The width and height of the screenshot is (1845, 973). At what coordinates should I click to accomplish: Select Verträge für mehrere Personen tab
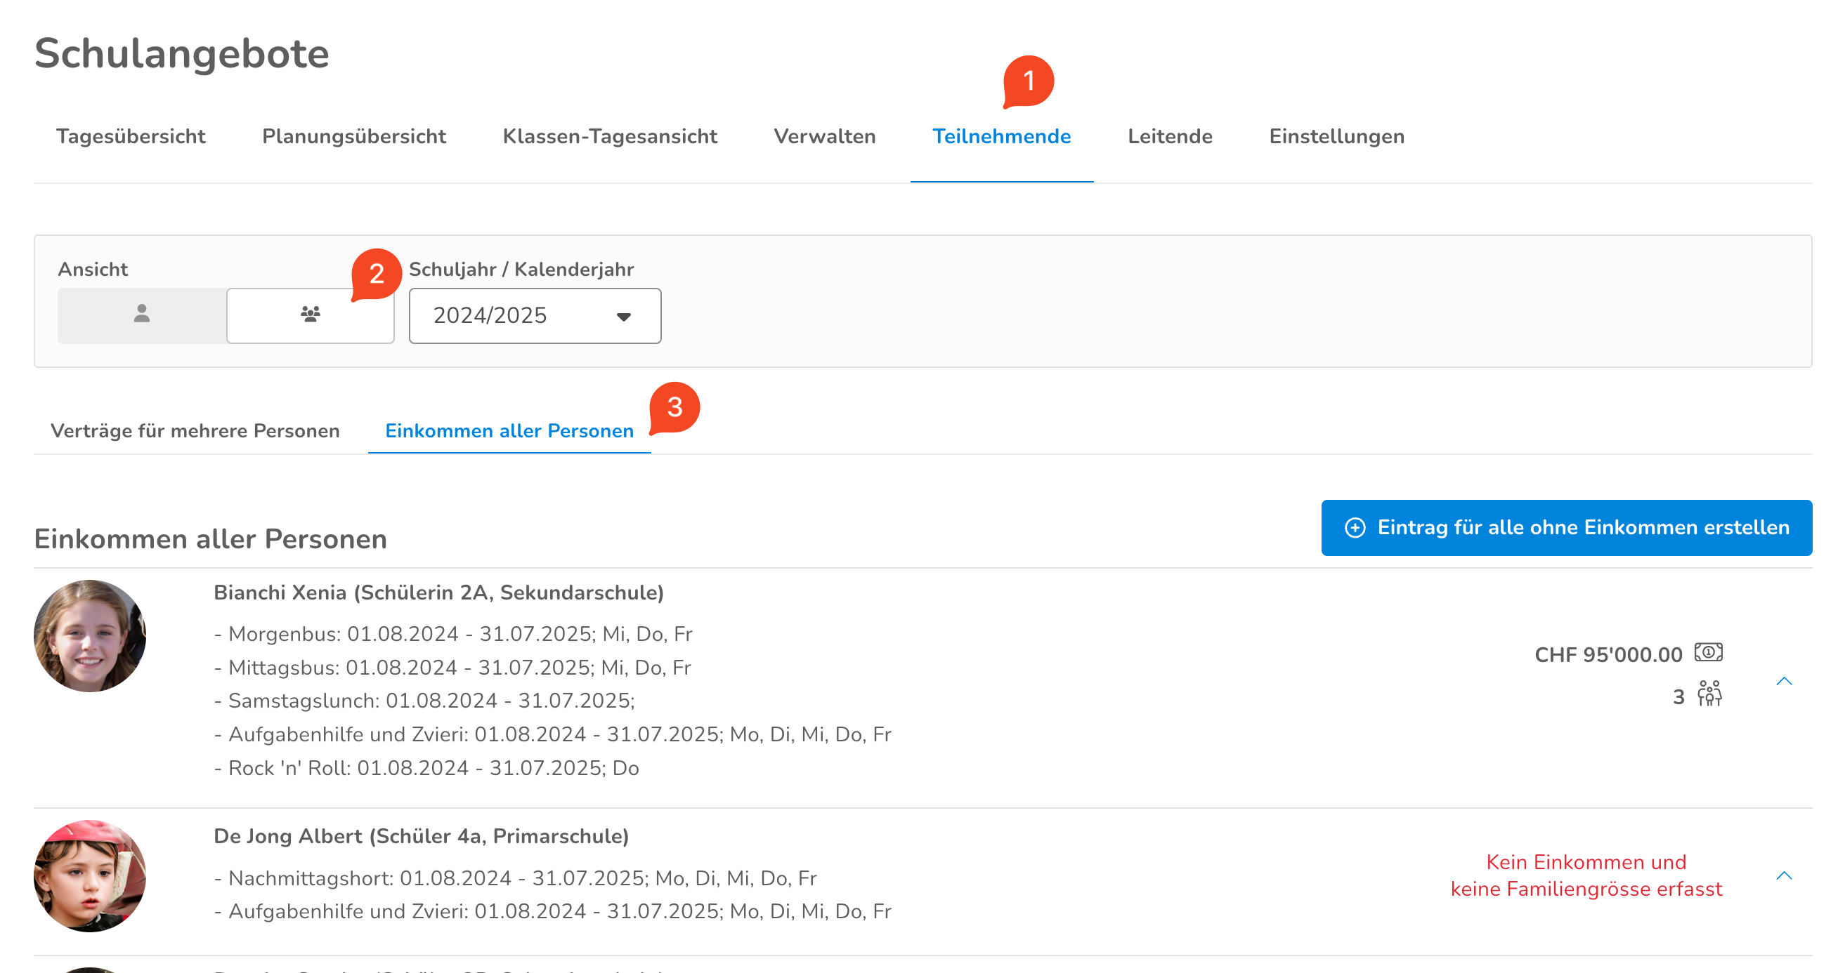tap(195, 431)
